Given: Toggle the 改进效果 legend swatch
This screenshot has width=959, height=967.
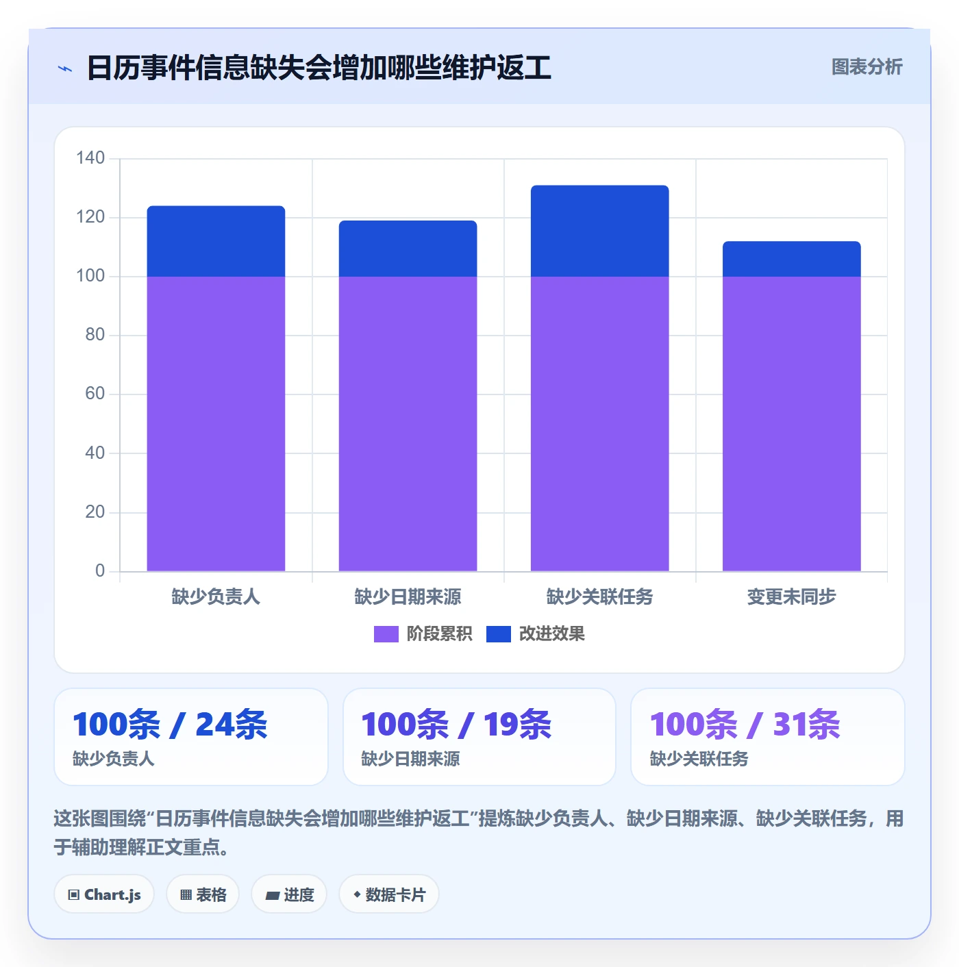Looking at the screenshot, I should tap(499, 634).
